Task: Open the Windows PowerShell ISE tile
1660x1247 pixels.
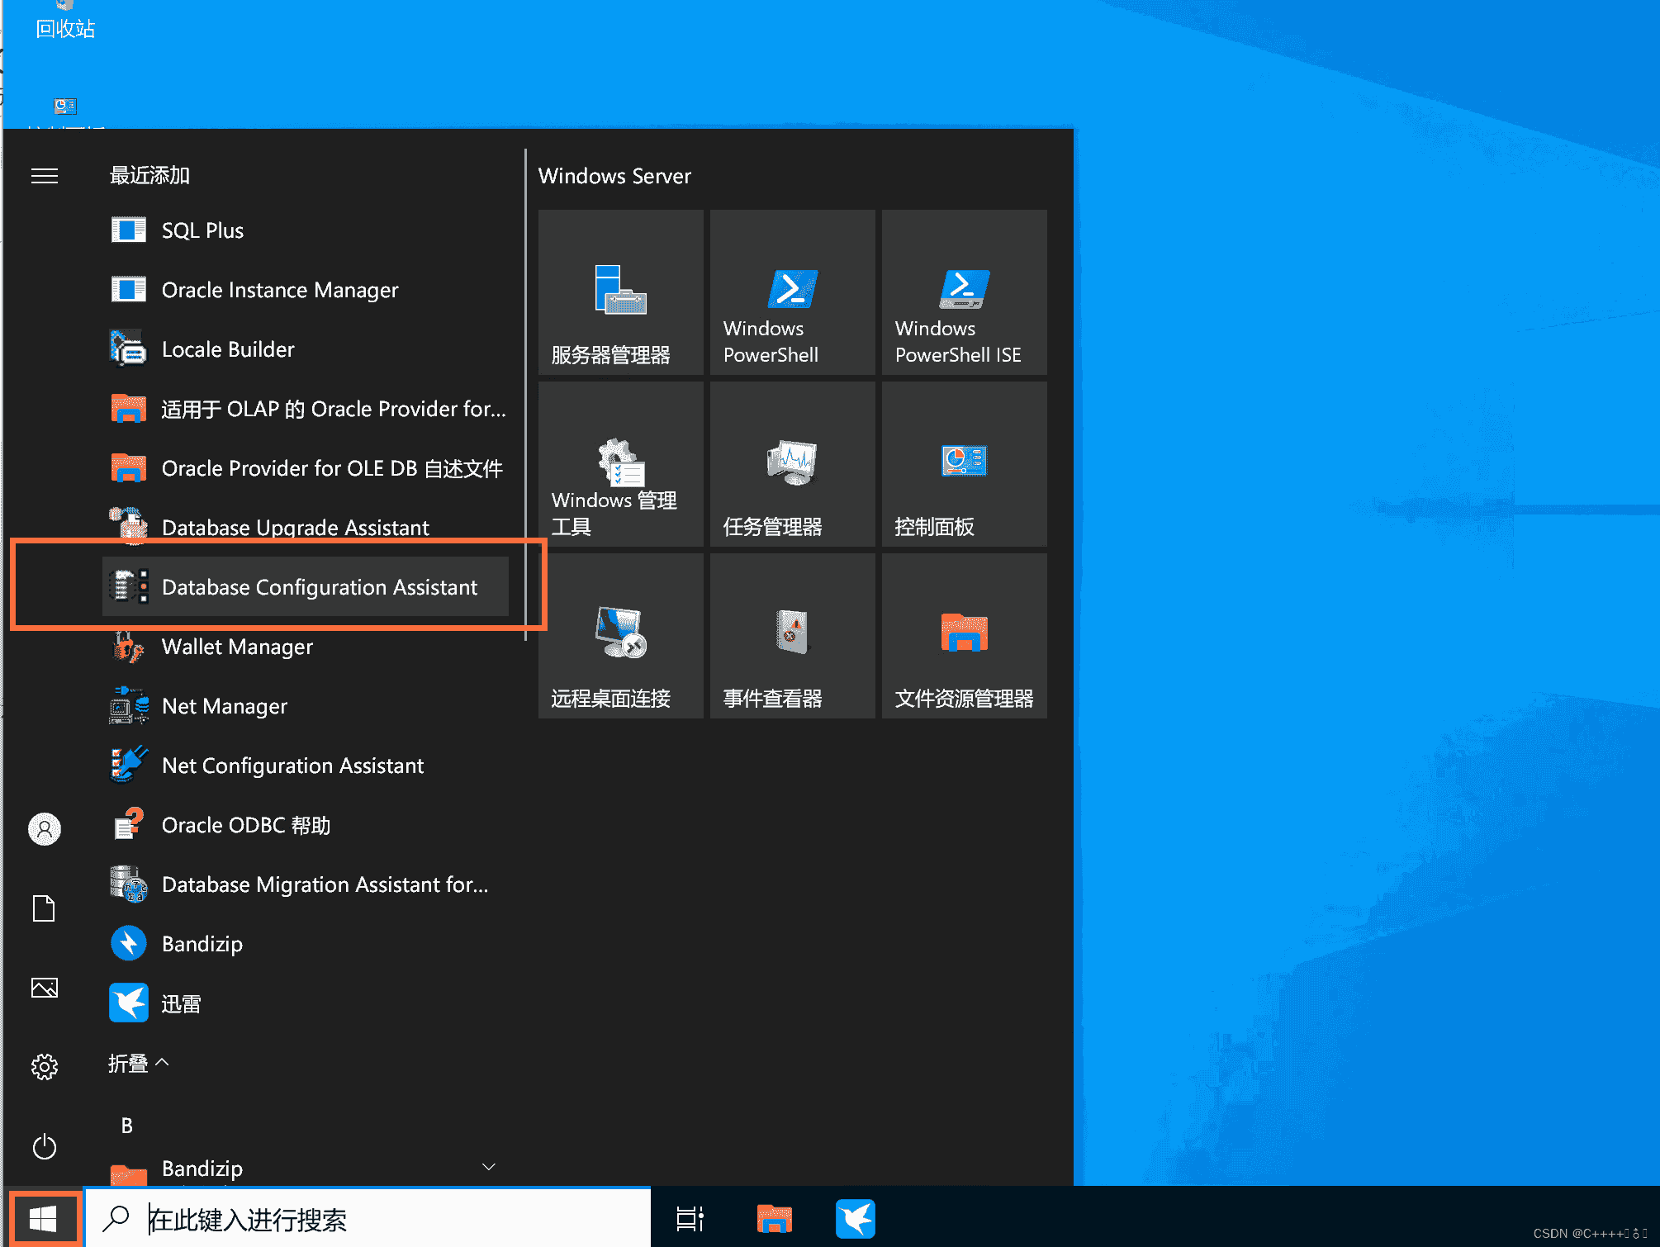Action: (x=965, y=292)
